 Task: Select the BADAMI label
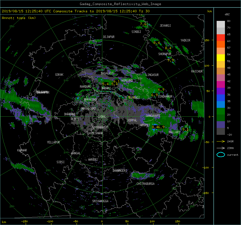pyautogui.click(x=106, y=88)
